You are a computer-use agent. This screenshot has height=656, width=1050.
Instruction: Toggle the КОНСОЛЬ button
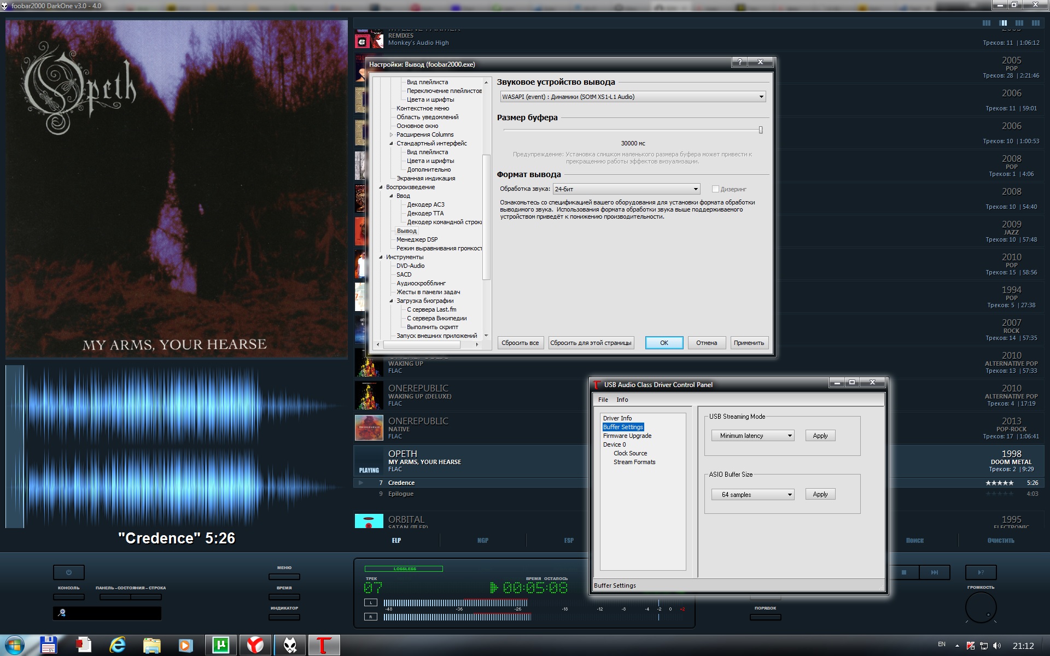(x=69, y=597)
